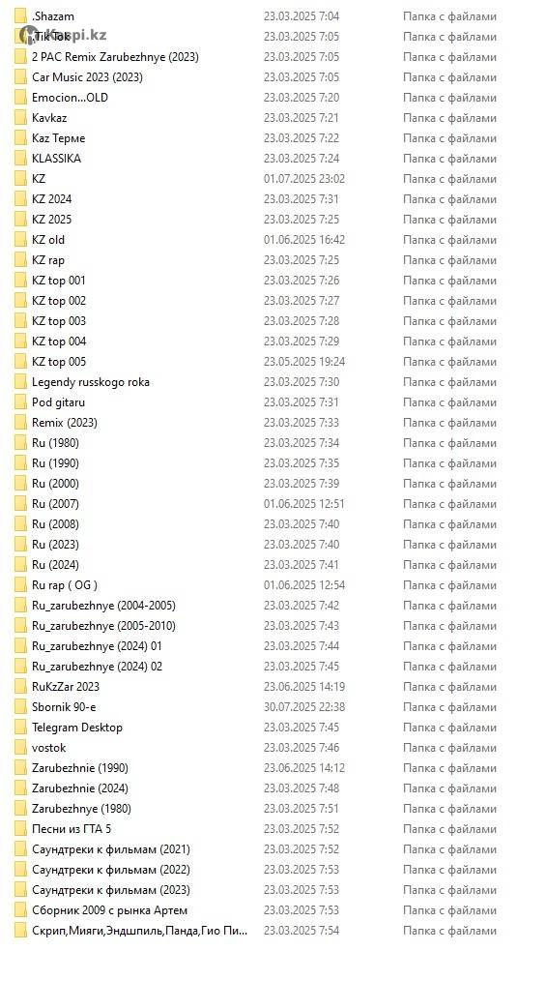This screenshot has height=981, width=546.
Task: Open the Kaz Терме folder name
Action: click(x=59, y=138)
